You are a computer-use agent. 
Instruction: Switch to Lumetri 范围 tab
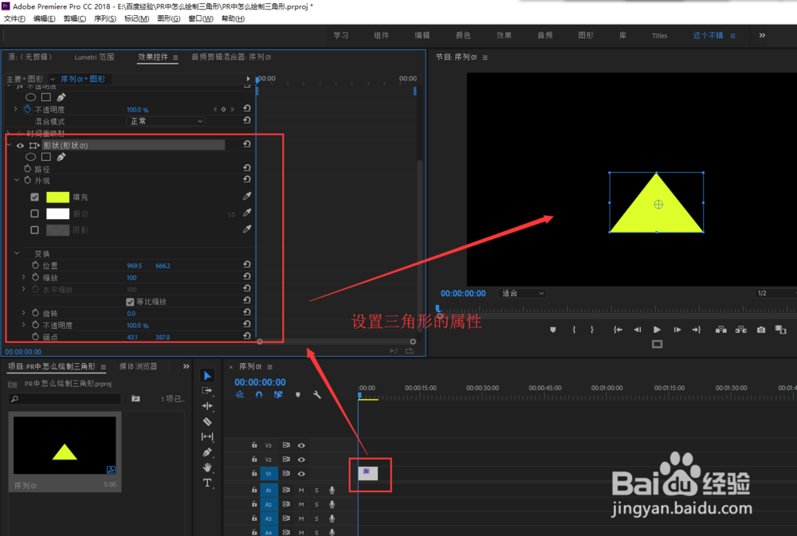(94, 57)
